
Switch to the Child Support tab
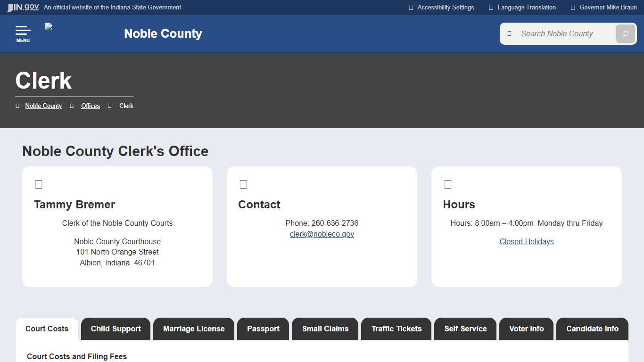point(116,329)
